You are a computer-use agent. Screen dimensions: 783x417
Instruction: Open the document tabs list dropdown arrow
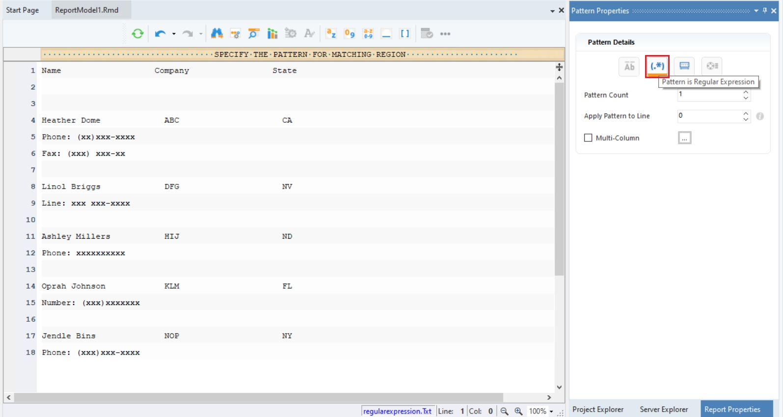point(552,11)
